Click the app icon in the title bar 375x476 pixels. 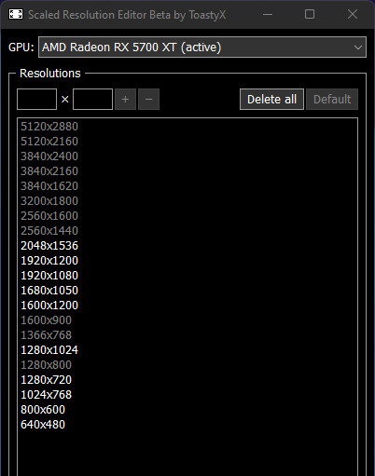pos(16,14)
